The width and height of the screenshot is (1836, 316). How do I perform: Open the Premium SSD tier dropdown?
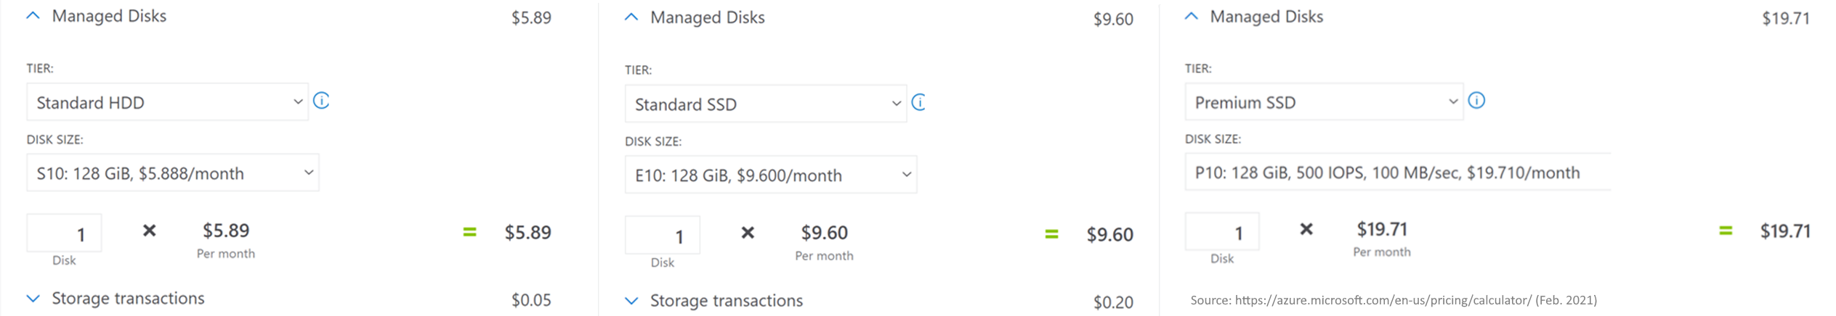click(x=1324, y=102)
